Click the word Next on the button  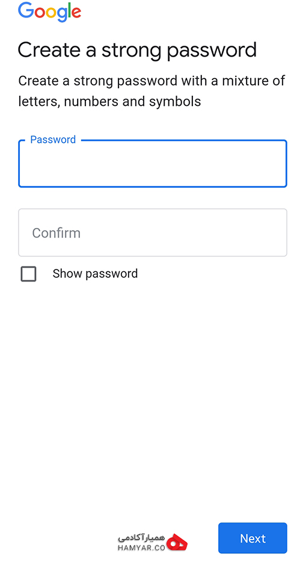(x=252, y=538)
